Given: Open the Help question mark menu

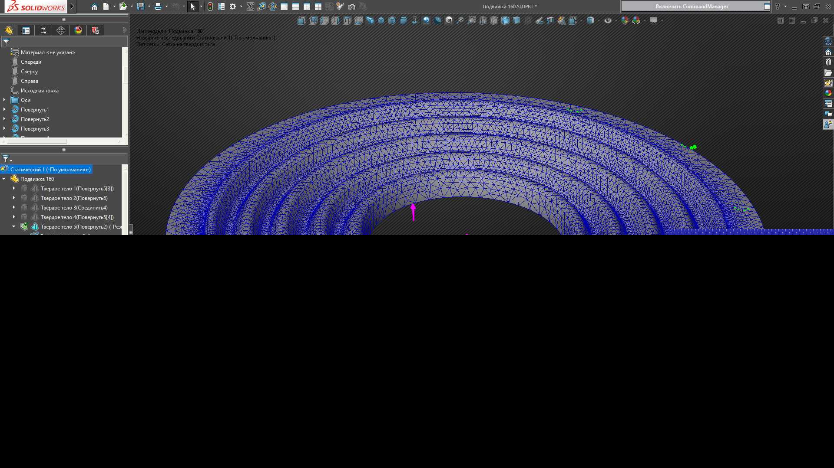Looking at the screenshot, I should click(778, 7).
